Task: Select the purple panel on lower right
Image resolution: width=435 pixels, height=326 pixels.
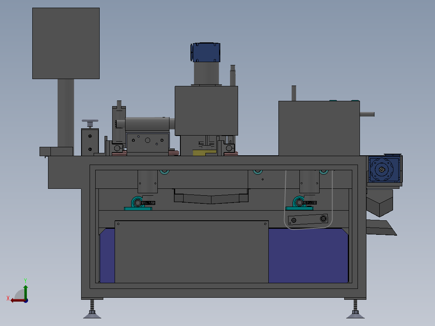Action: 308,255
